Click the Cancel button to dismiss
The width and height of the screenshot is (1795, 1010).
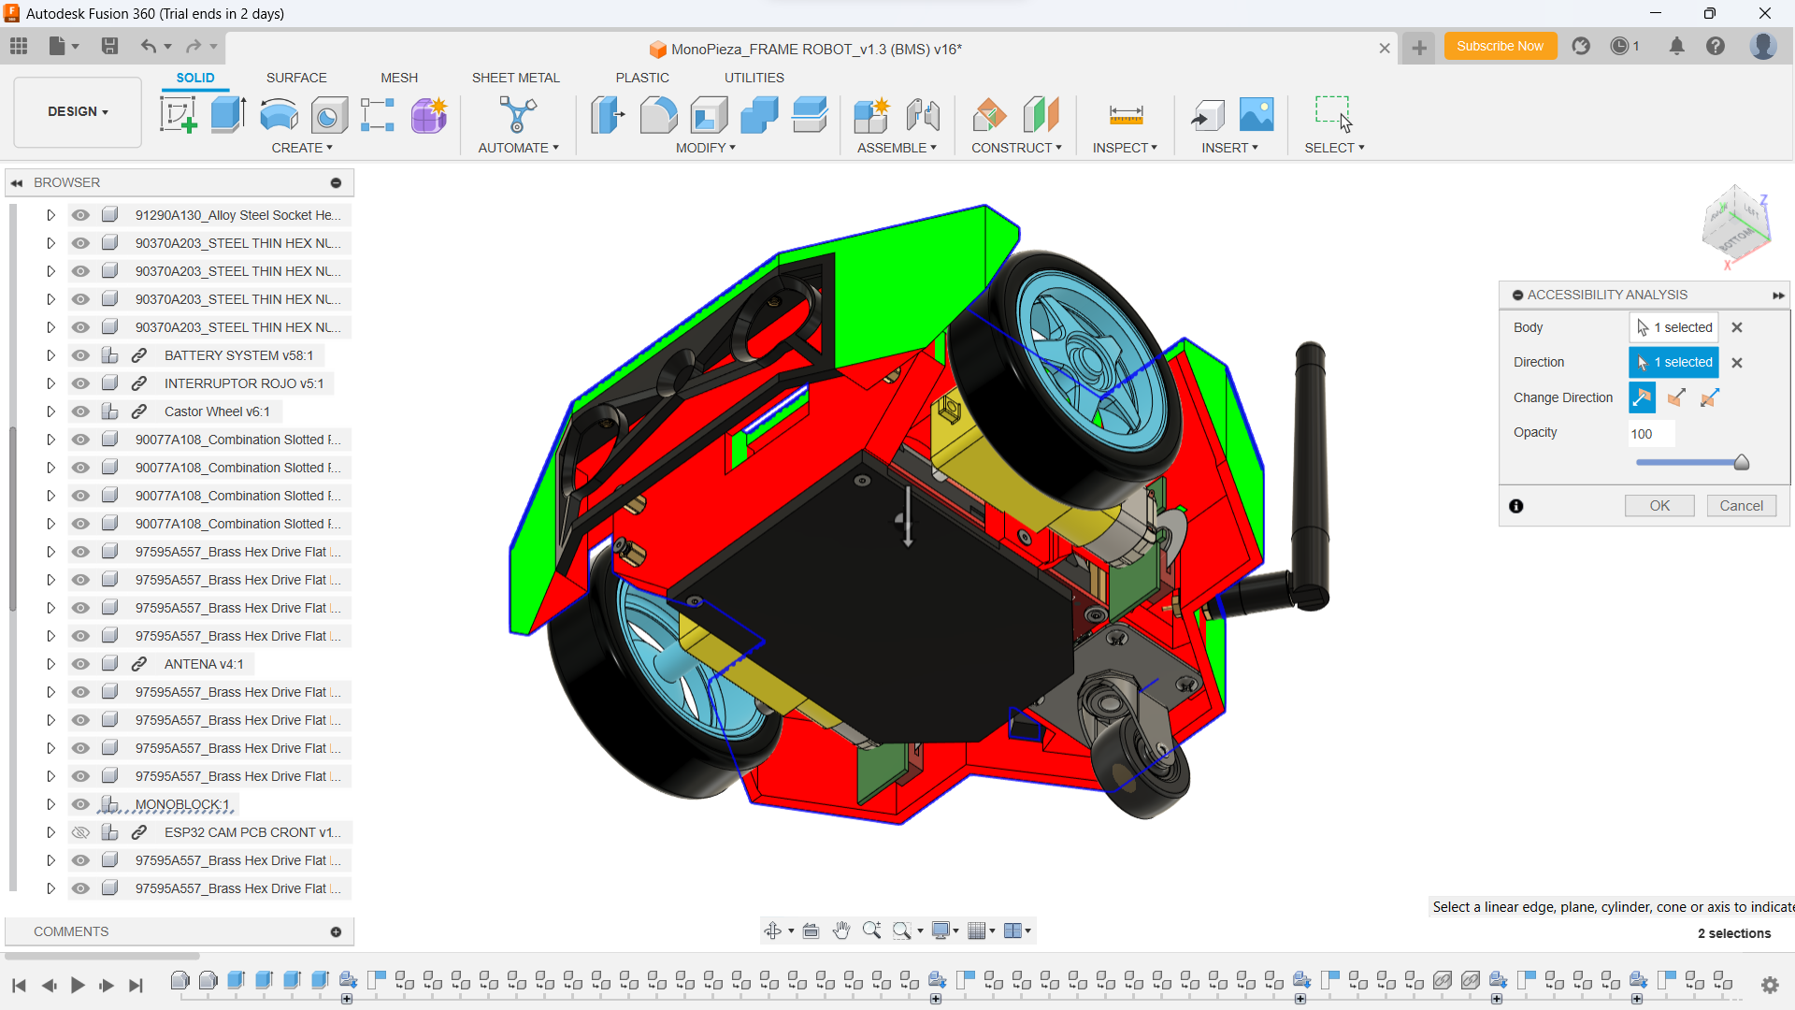(1740, 506)
